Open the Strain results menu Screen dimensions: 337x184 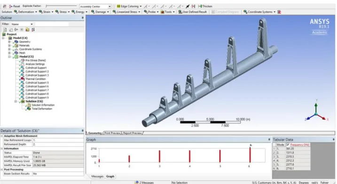[x=46, y=12]
